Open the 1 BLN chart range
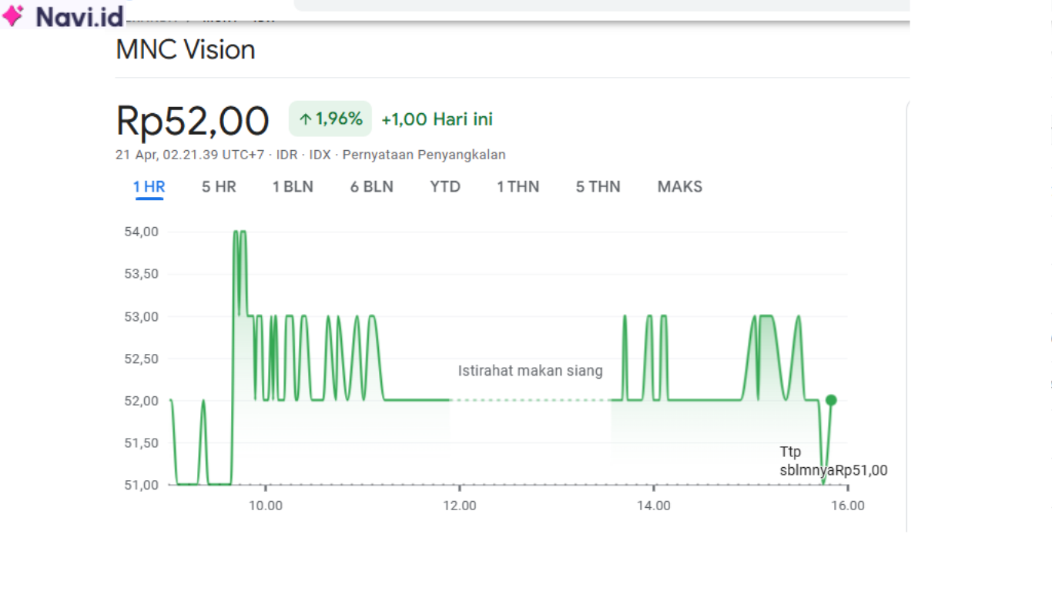This screenshot has width=1052, height=591. click(293, 187)
